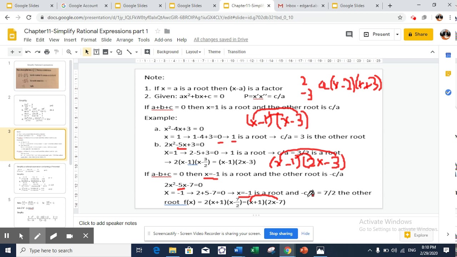Screen dimensions: 457x257
Task: Open the Arrange menu
Action: pyautogui.click(x=125, y=40)
